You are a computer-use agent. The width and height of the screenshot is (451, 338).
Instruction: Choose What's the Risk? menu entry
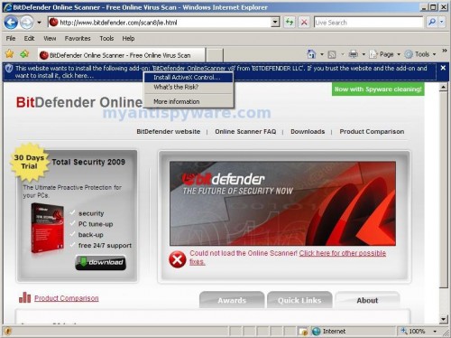189,87
